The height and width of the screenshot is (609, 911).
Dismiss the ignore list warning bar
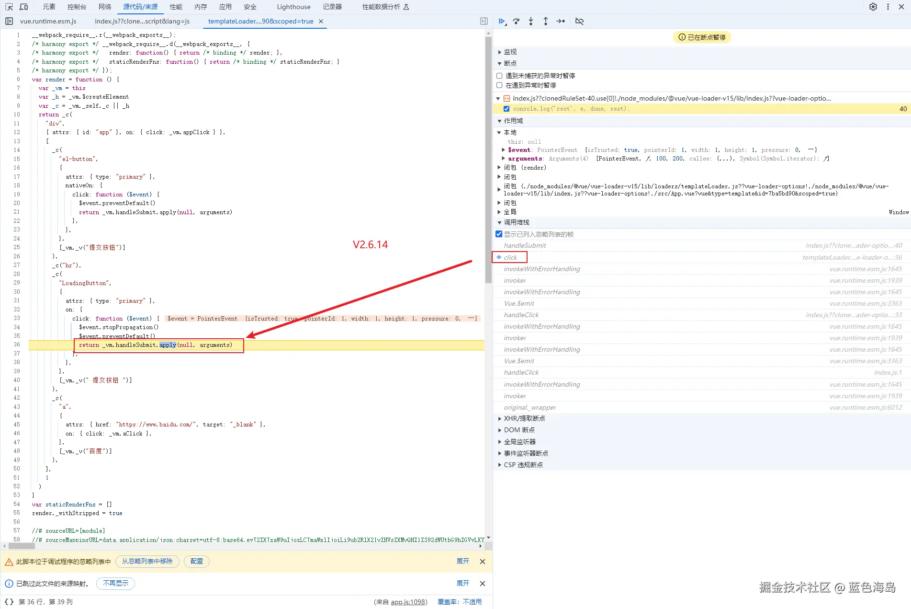(483, 562)
